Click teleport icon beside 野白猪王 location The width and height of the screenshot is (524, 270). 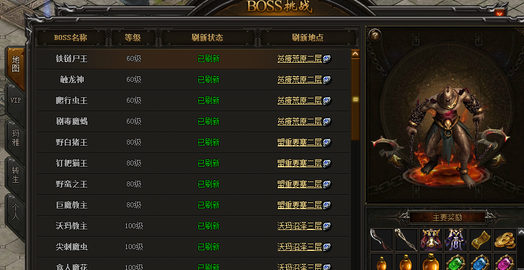click(327, 143)
